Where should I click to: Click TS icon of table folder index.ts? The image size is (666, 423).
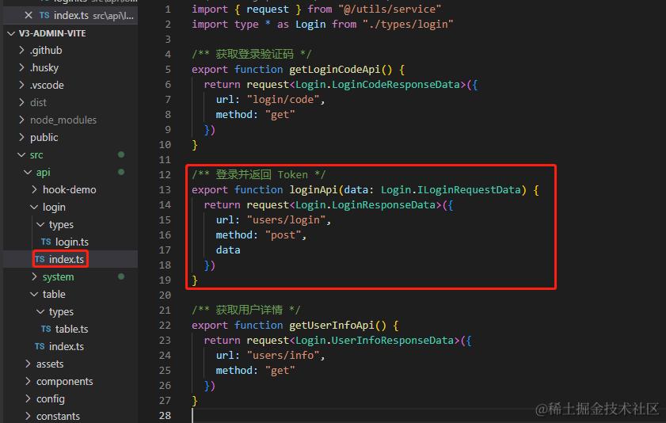click(40, 346)
